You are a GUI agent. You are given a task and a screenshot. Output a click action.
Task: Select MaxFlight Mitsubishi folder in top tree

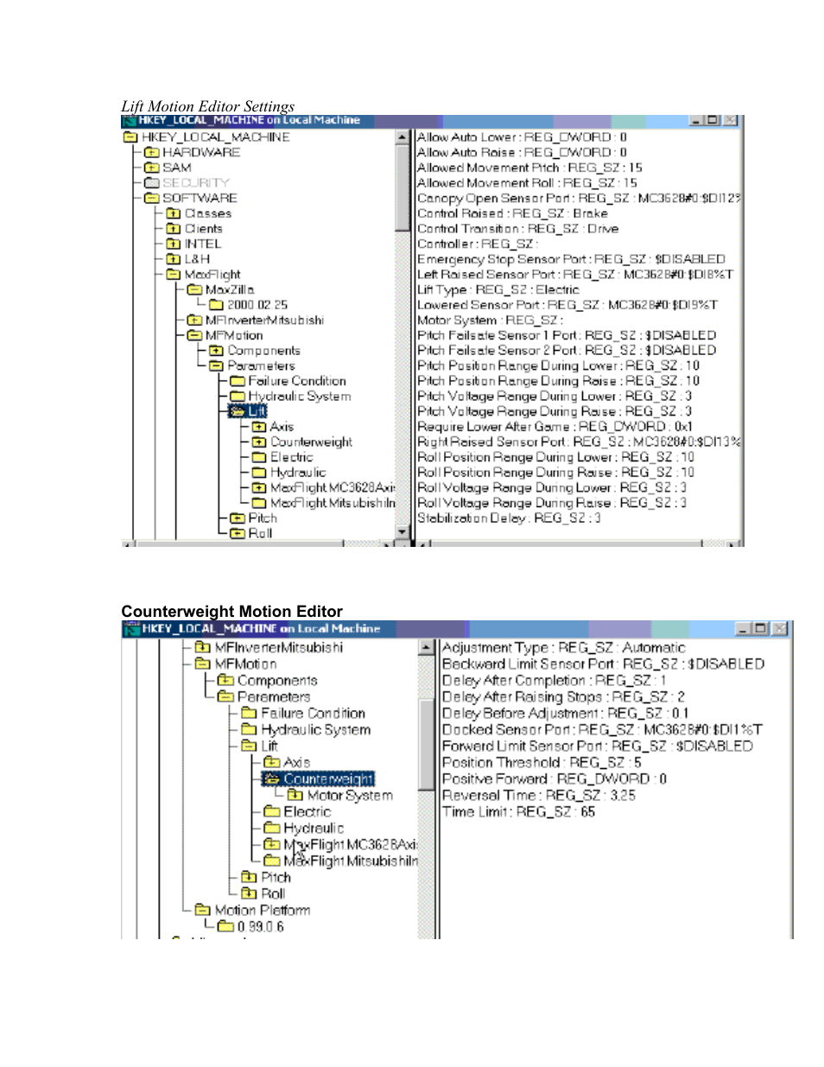tap(324, 503)
